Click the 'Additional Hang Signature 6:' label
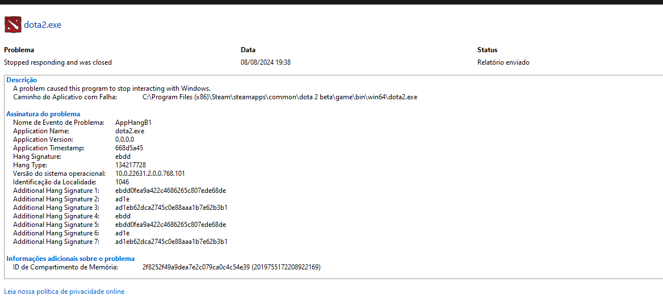 click(56, 233)
